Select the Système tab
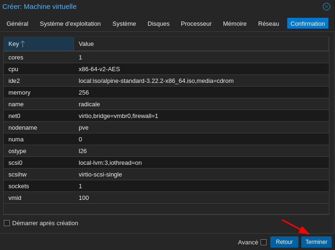Screen dimensions: 335x250 [124, 23]
